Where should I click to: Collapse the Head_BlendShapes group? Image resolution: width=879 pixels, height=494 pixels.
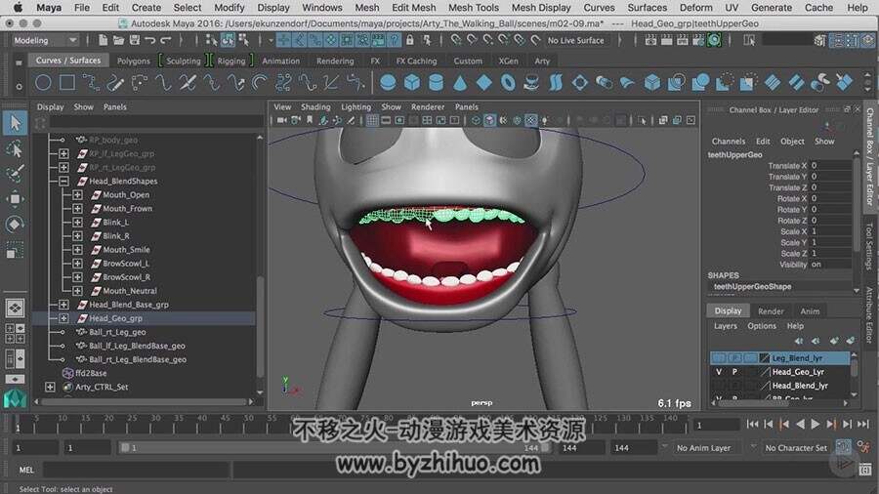pos(63,181)
